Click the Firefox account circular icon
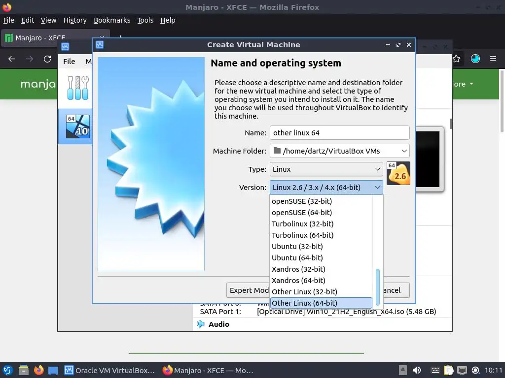505x378 pixels. [475, 59]
